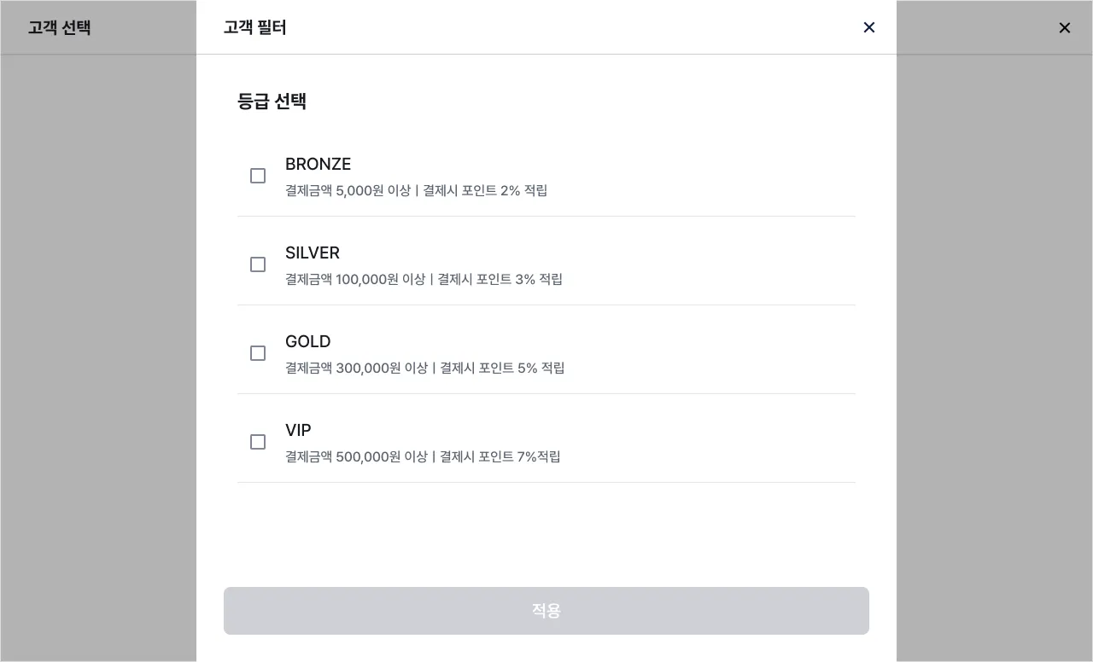Click the 결제시 포인트 7%적립 text

click(x=500, y=456)
